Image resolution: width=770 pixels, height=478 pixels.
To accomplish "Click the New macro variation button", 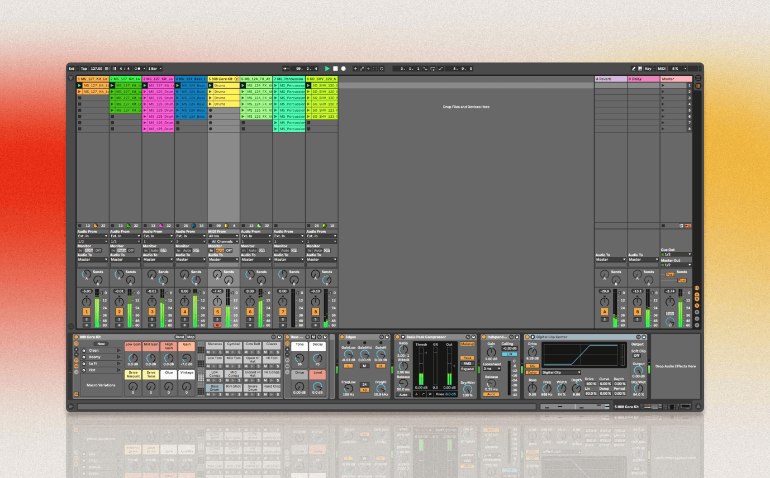I will (102, 344).
